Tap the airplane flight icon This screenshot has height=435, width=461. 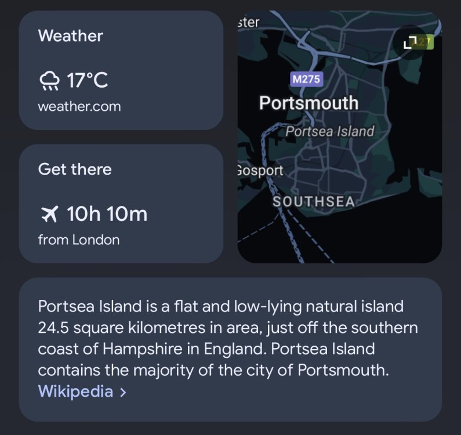click(x=49, y=214)
